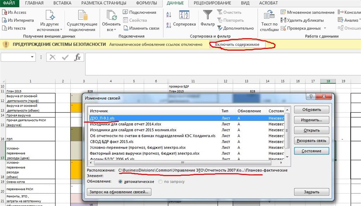Click the dialog help question icon
The height and width of the screenshot is (206, 361).
(311, 97)
